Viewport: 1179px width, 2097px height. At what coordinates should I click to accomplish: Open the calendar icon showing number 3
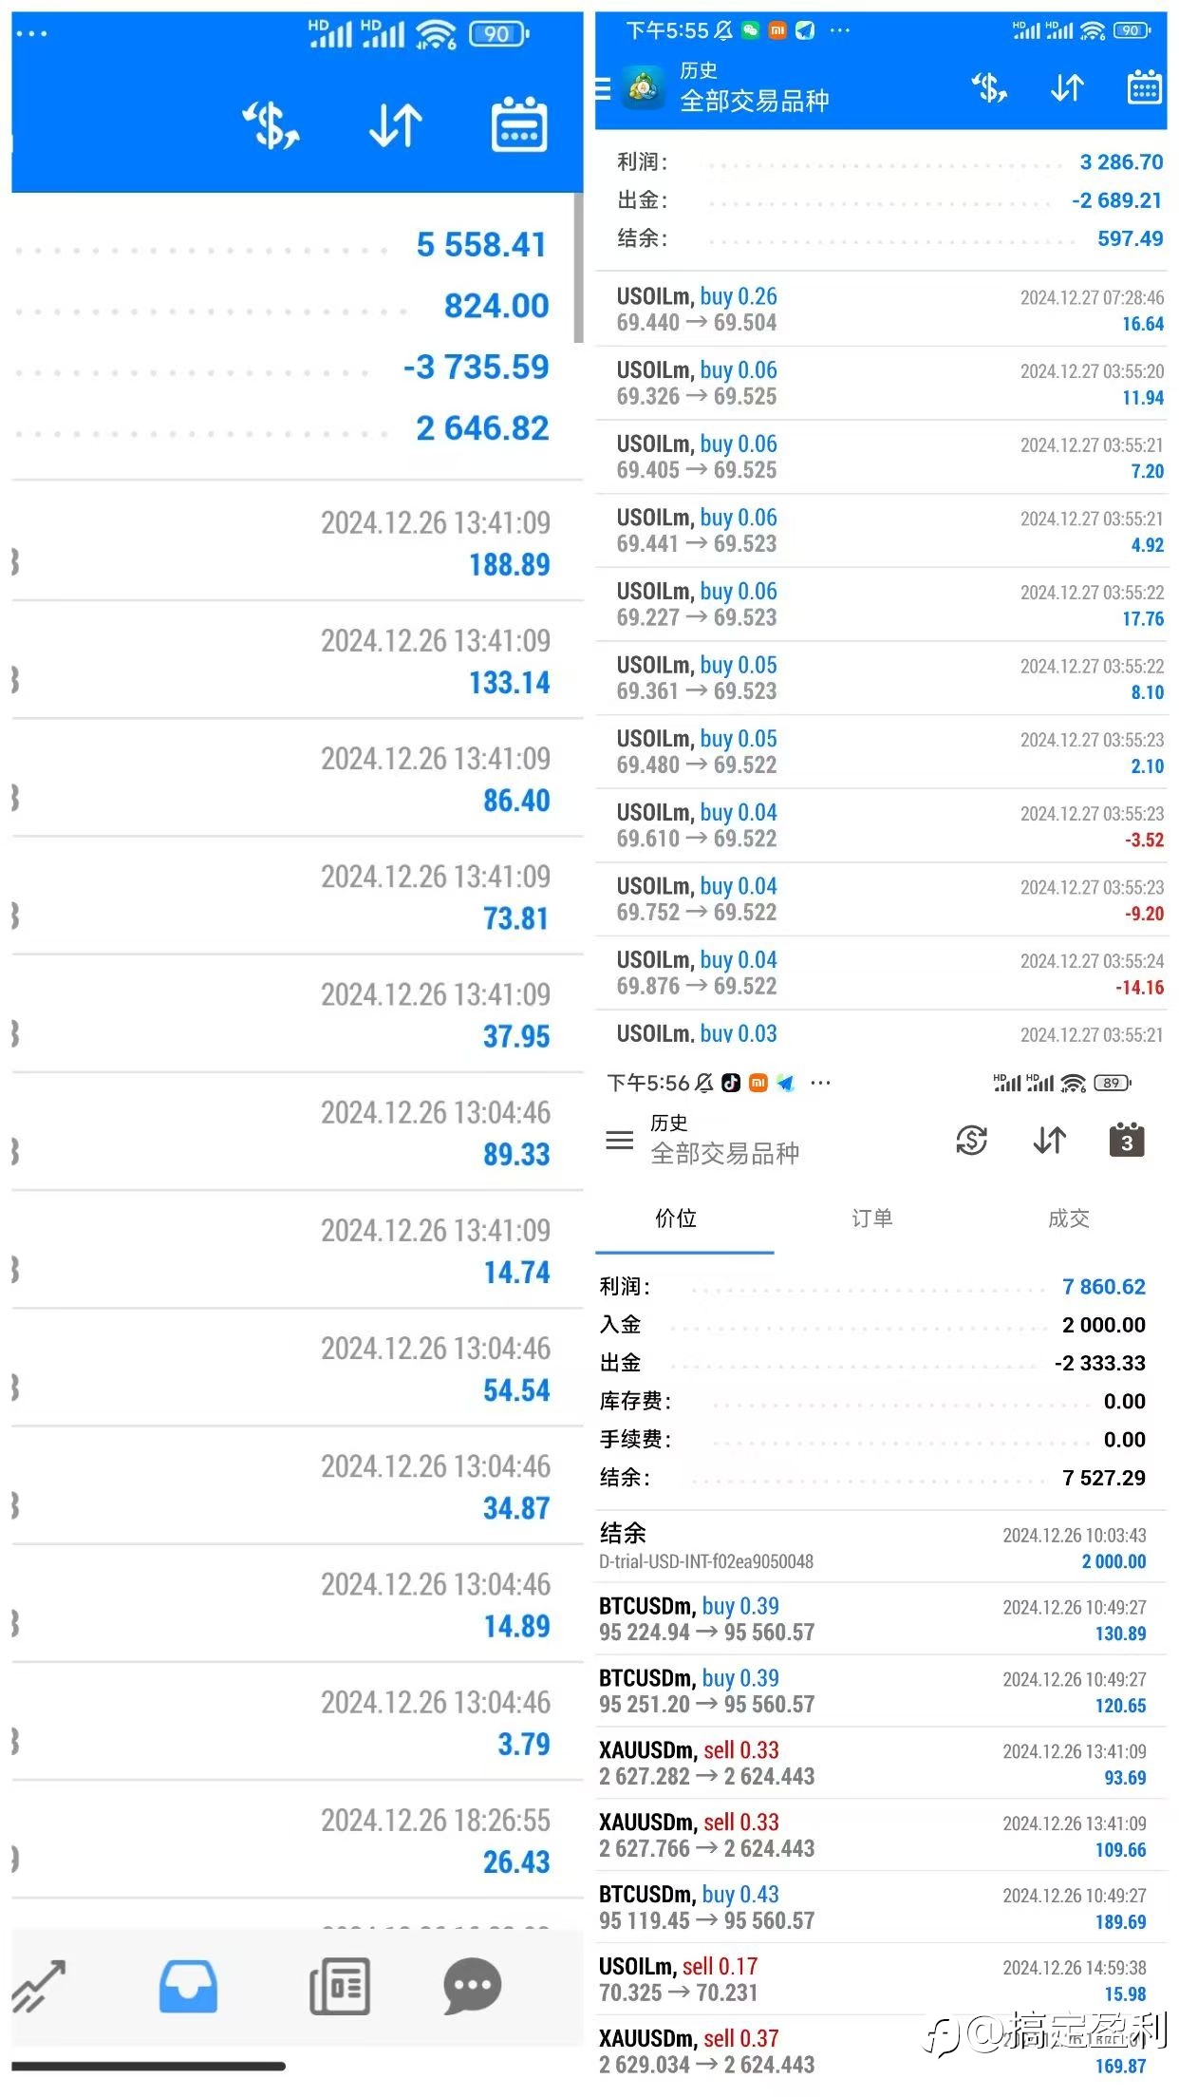click(x=1127, y=1140)
